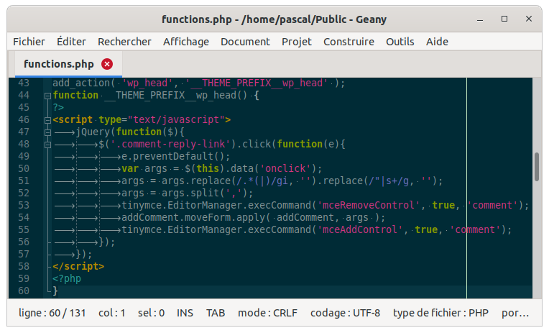Click TAB indicator in status bar
549x333 pixels.
(x=216, y=313)
